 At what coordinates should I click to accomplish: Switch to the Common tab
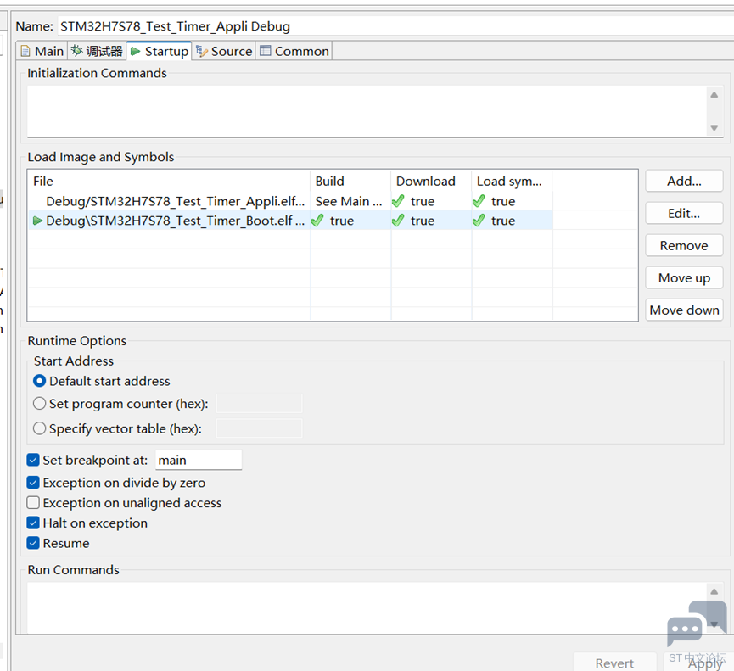[294, 51]
